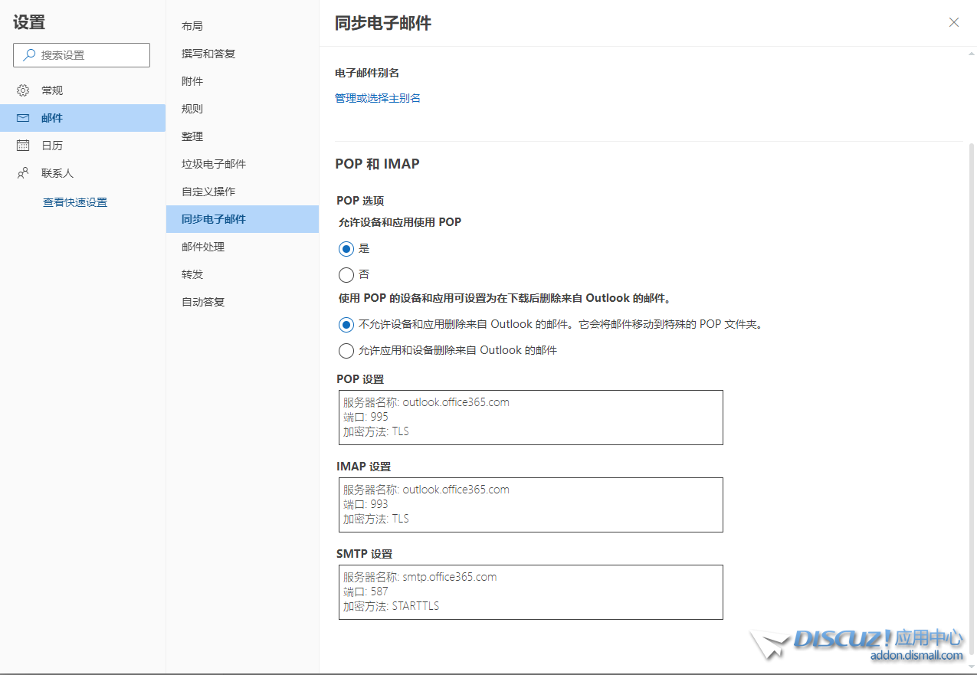This screenshot has width=977, height=675.
Task: Select 否 to disable POP access
Action: pos(346,275)
